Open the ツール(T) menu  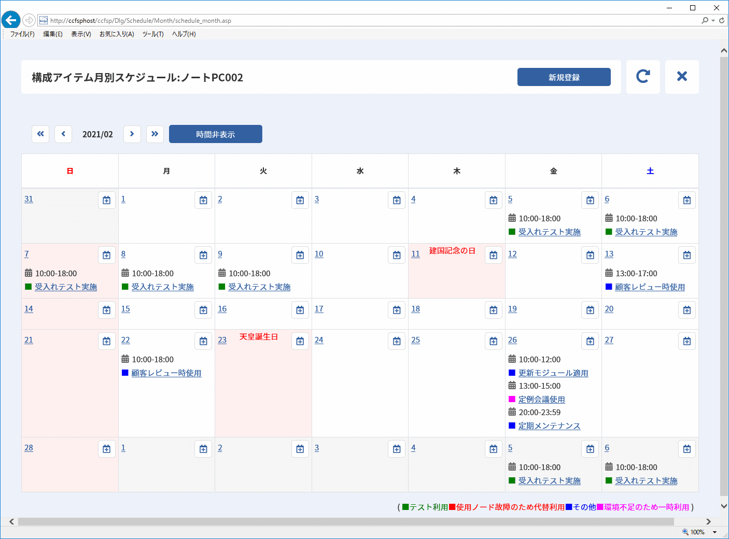click(x=153, y=34)
